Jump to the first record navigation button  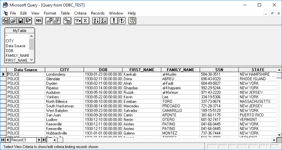pyautogui.click(x=3, y=140)
